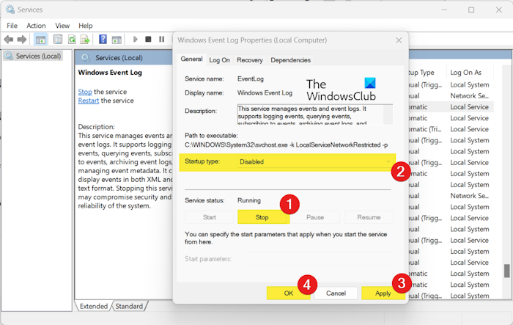Click the svchost.exe executable path text
Screen dimensions: 513x325
pos(287,145)
